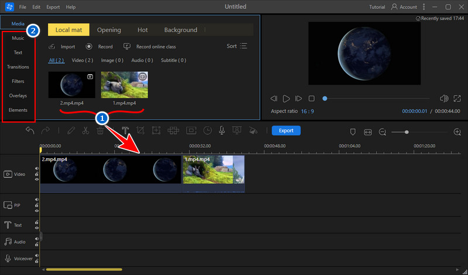Lock the Text track

click(x=37, y=222)
